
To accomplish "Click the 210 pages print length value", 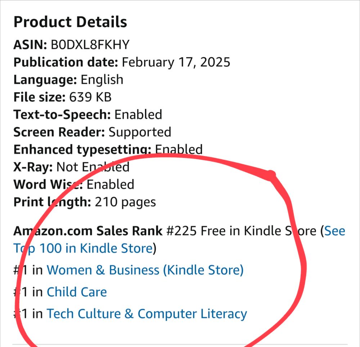I will pyautogui.click(x=125, y=202).
